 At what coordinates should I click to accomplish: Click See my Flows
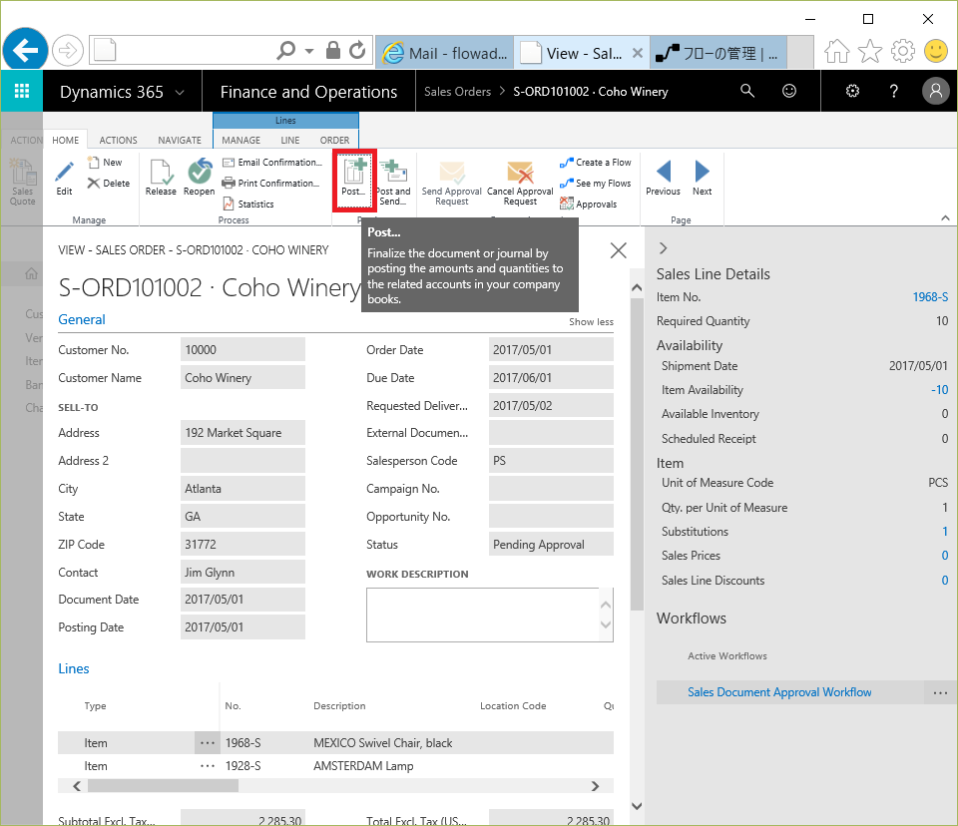(x=595, y=184)
